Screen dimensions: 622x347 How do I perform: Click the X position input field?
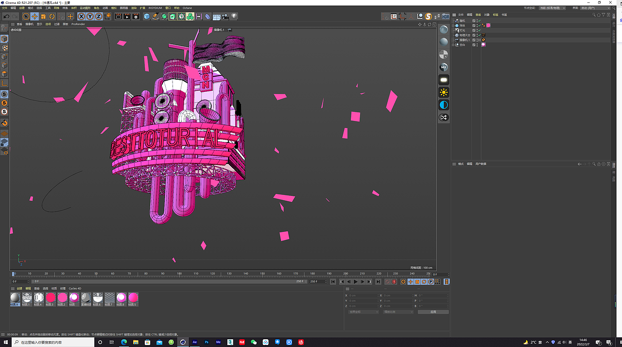(x=363, y=295)
